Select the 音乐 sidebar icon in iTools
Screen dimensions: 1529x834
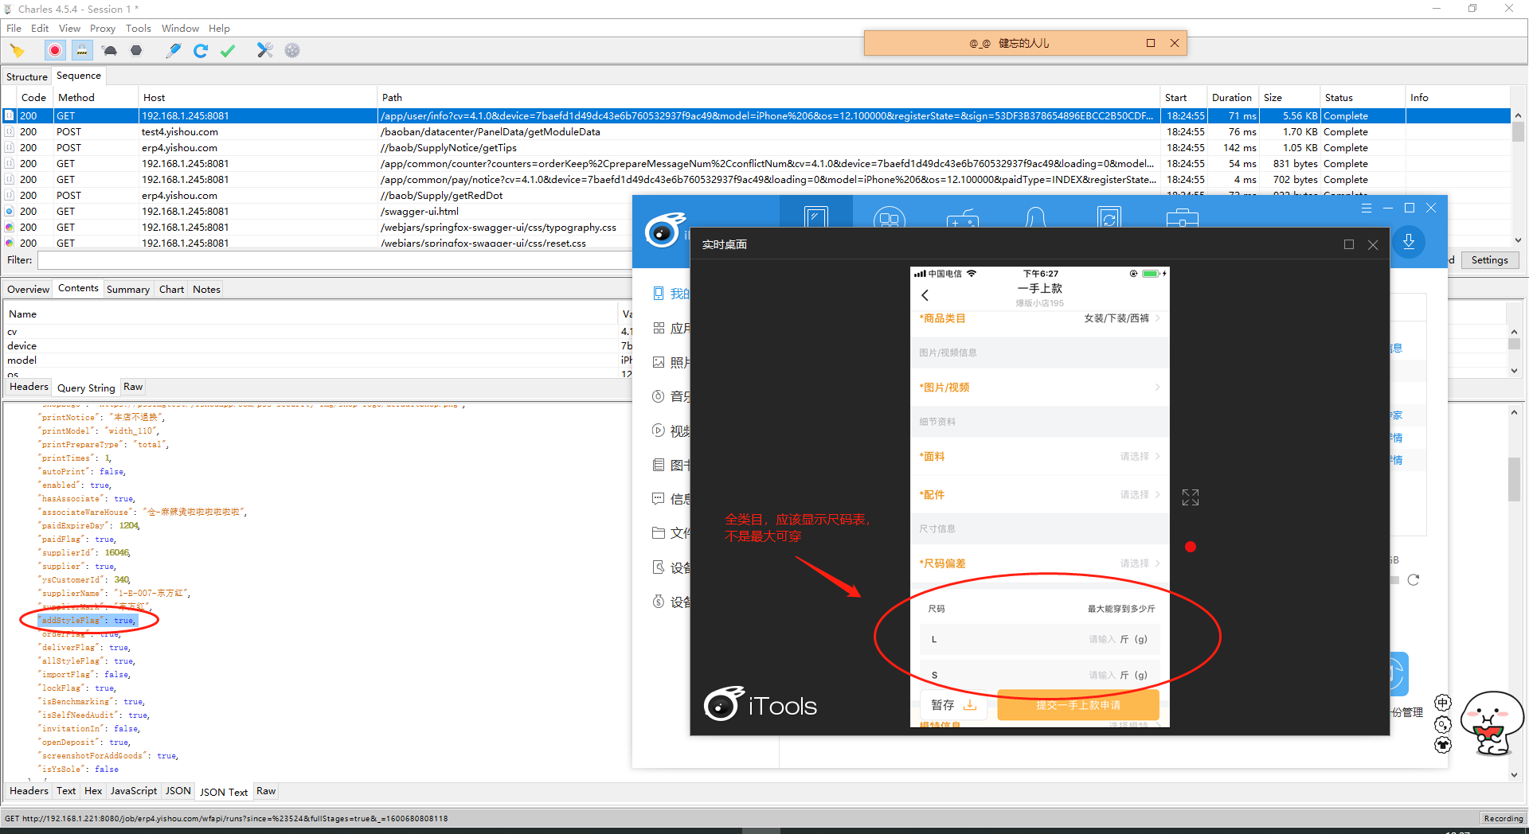[659, 396]
